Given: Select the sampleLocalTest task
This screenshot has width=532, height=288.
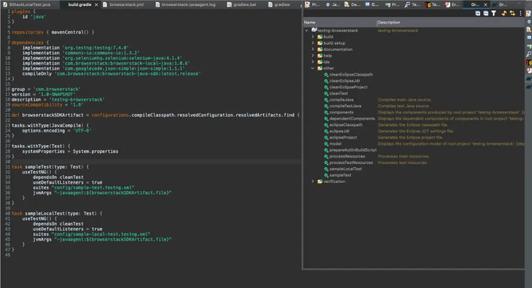Looking at the screenshot, I should [x=345, y=169].
